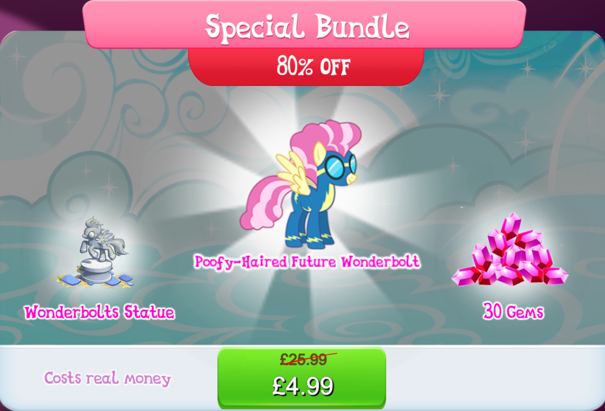The image size is (605, 411).
Task: Click the Costs real money notice
Action: click(x=107, y=379)
